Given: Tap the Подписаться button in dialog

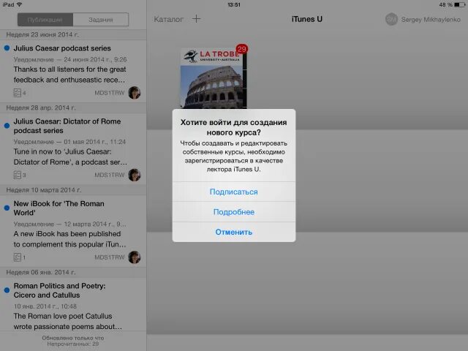Looking at the screenshot, I should click(234, 192).
